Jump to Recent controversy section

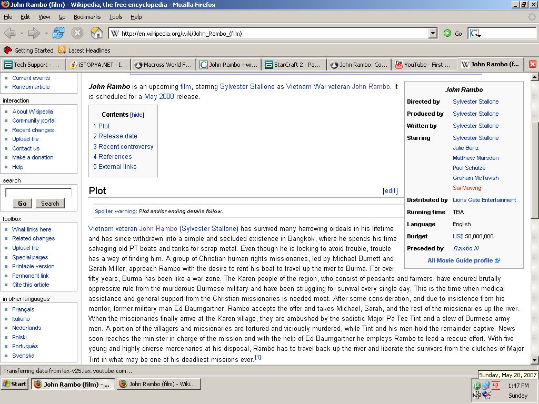tap(123, 146)
